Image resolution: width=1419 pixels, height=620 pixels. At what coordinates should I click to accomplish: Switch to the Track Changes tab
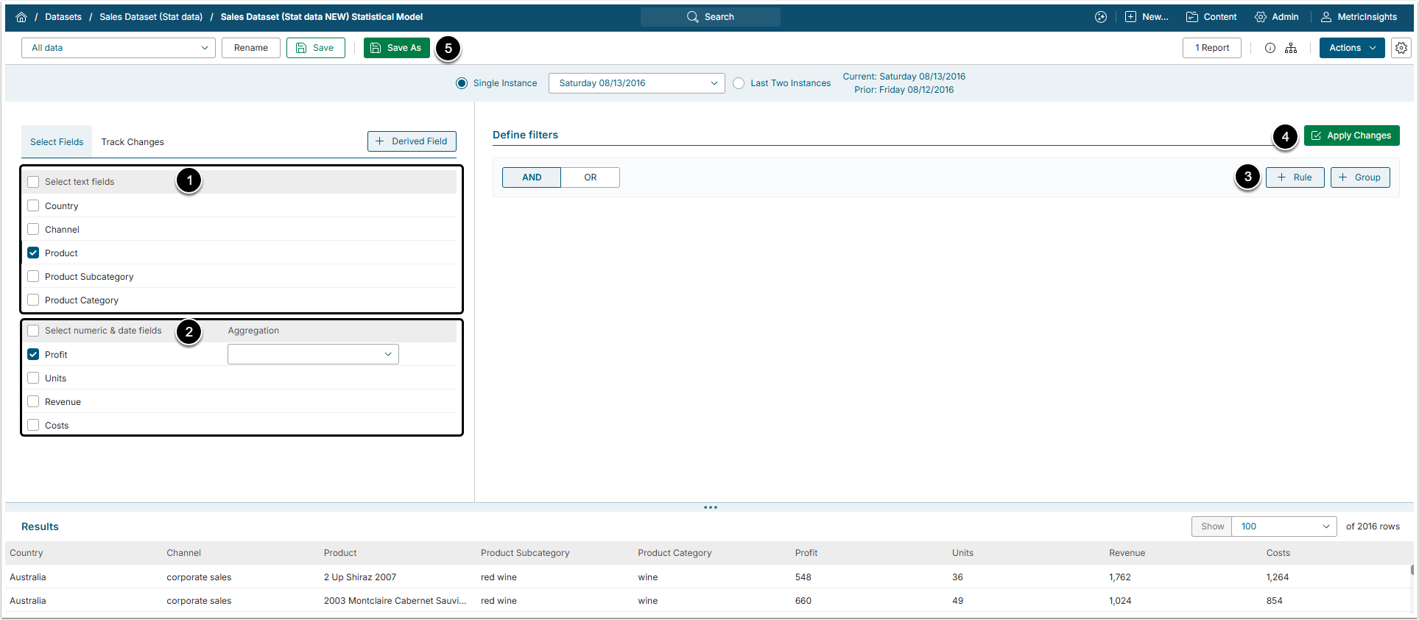click(133, 142)
